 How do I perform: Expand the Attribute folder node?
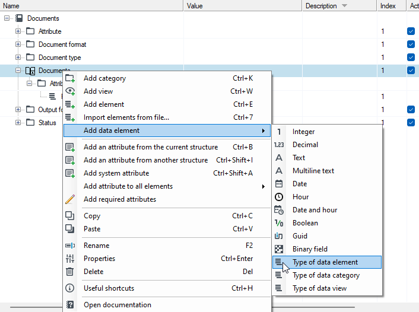click(x=18, y=31)
